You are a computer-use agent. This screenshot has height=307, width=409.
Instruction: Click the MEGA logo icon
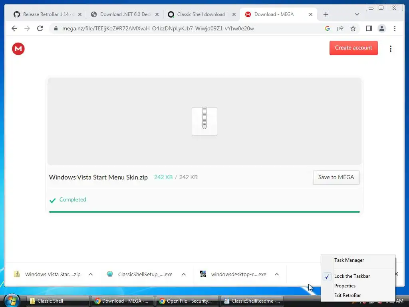coord(18,49)
